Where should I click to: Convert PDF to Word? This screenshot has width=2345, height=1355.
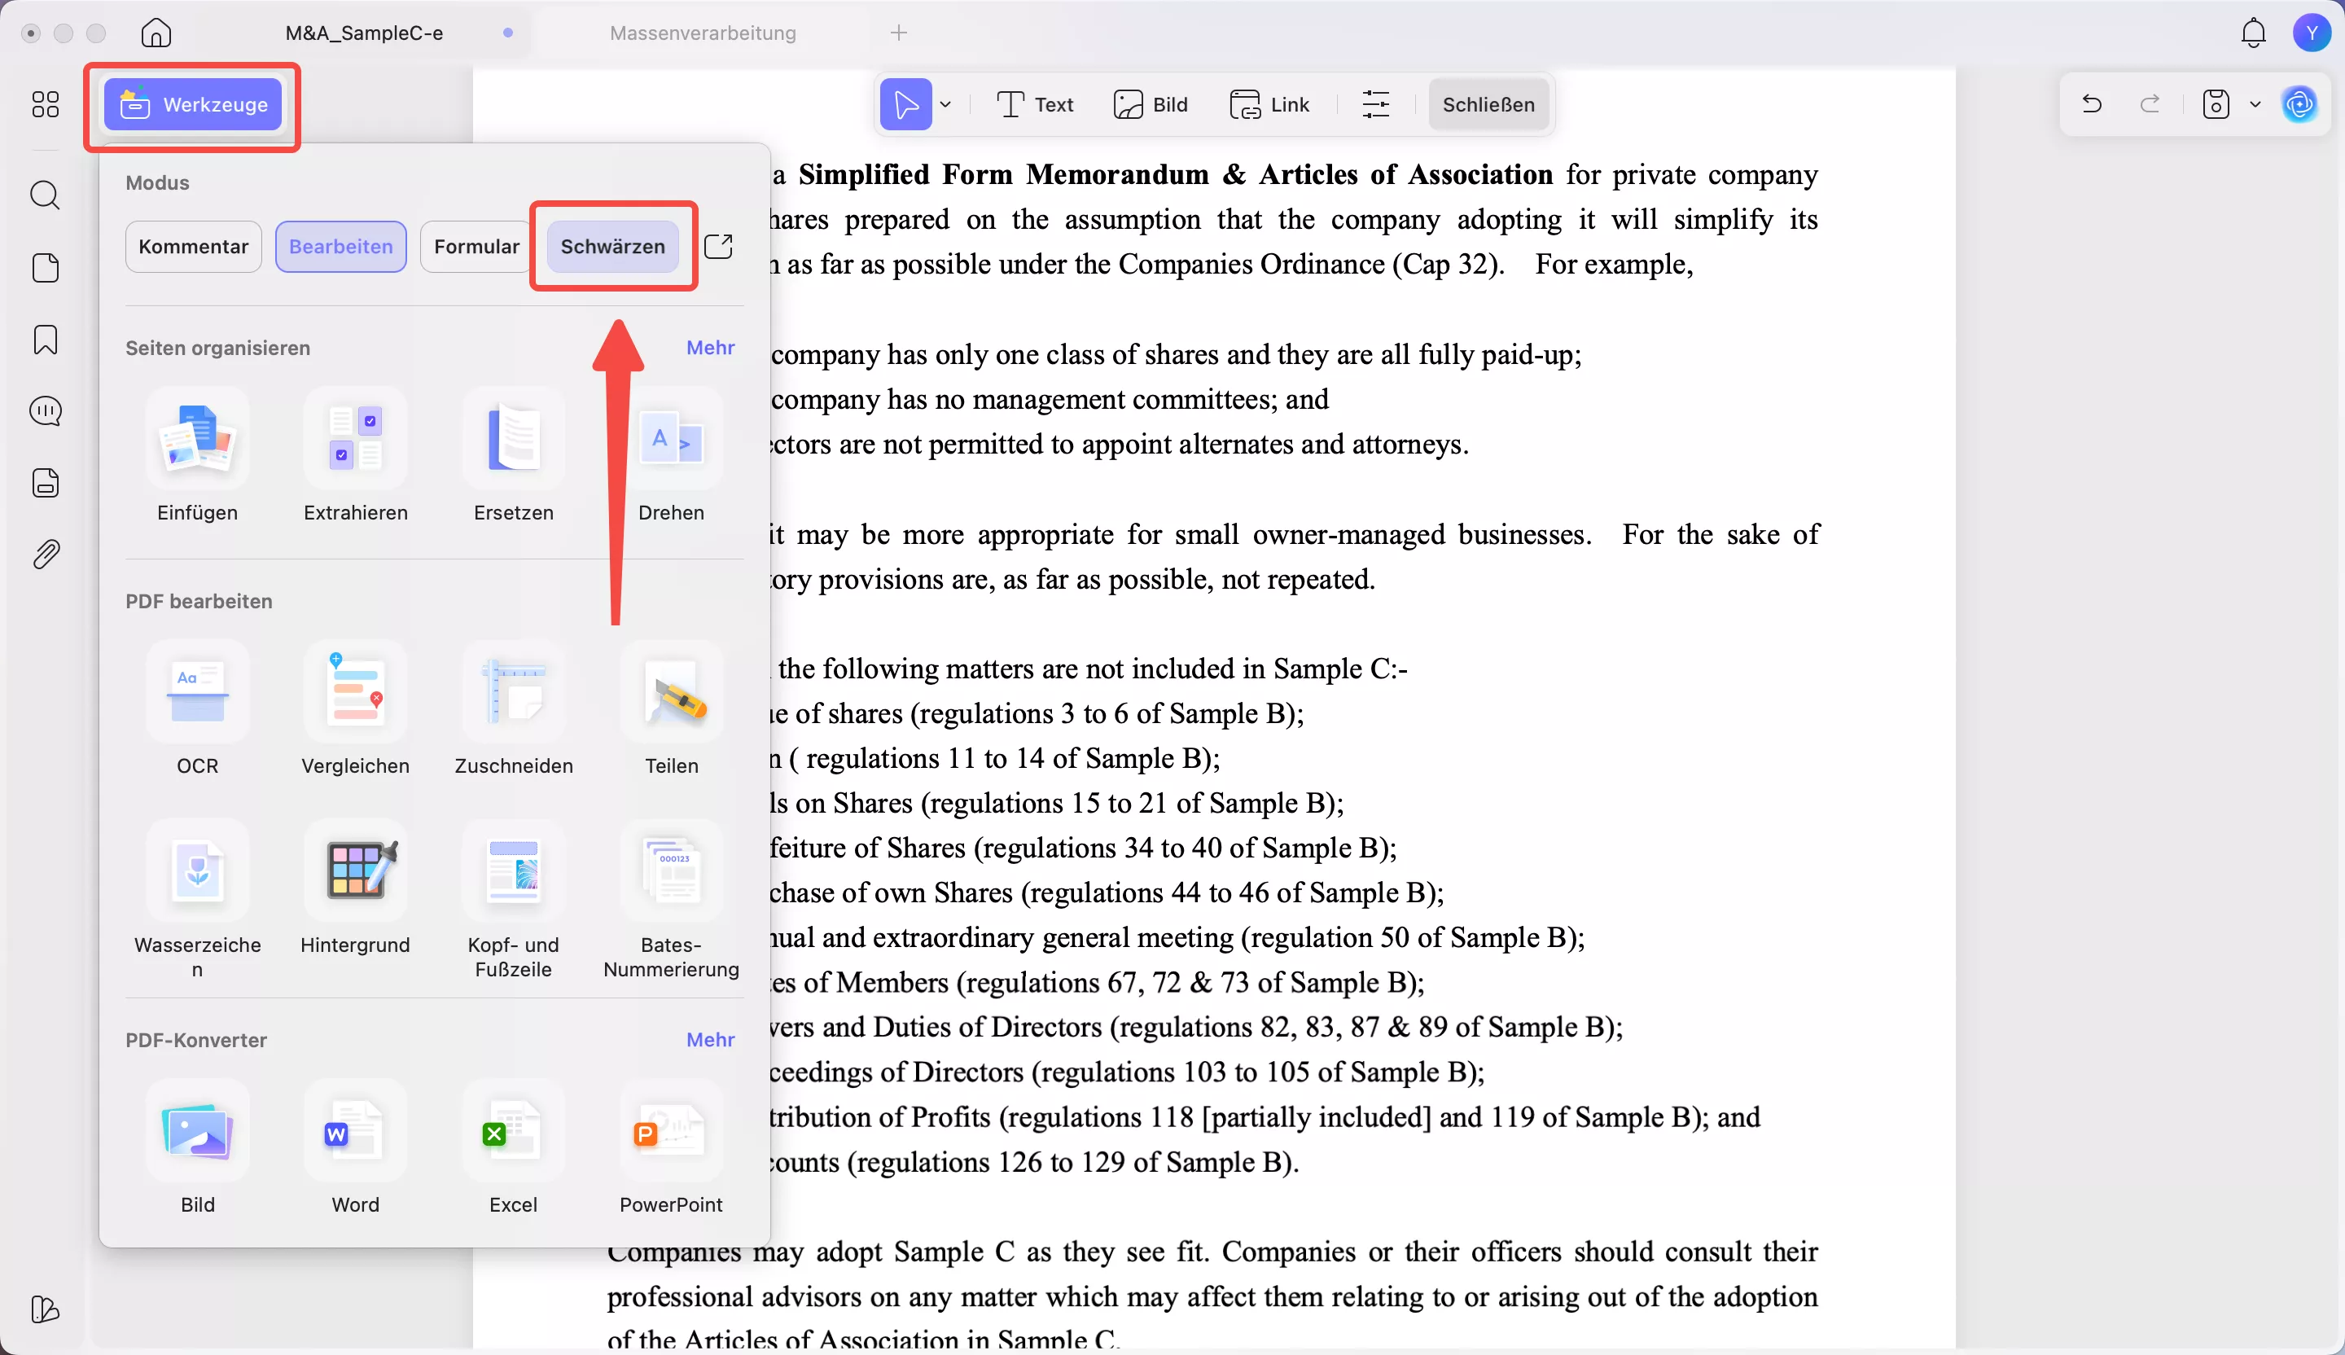(x=356, y=1133)
